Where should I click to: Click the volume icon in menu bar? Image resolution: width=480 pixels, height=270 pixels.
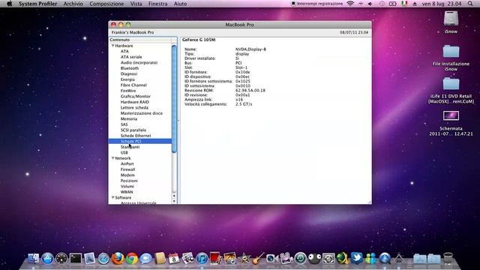[370, 4]
